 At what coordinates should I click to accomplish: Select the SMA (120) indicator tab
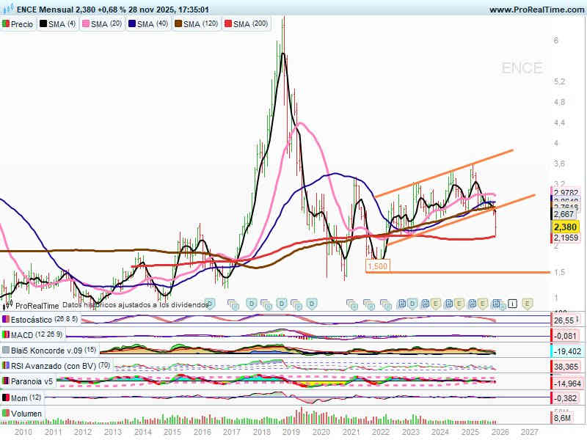point(200,24)
